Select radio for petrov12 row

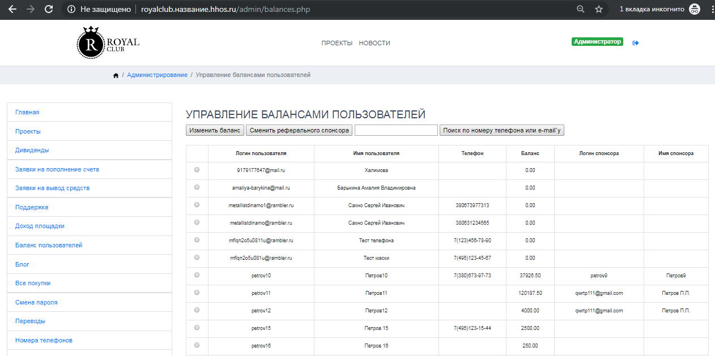click(x=197, y=310)
